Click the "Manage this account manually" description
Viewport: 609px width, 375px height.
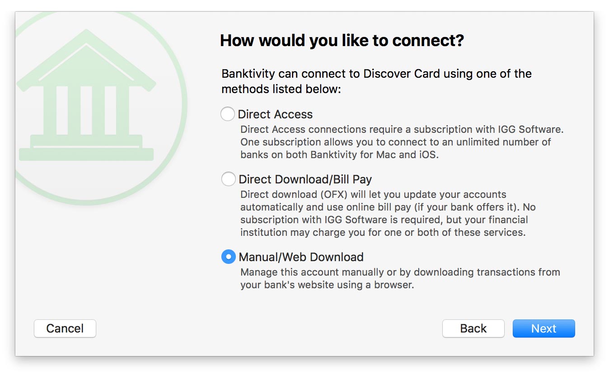[400, 279]
